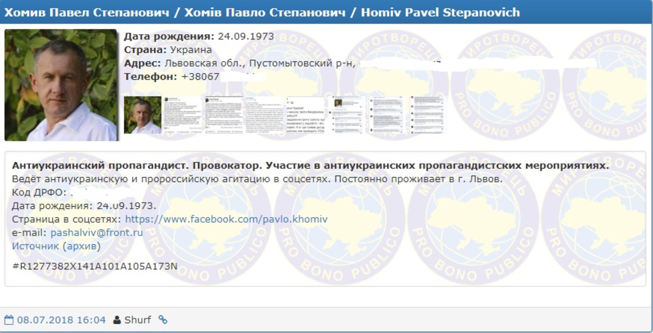Screen dimensions: 653x333
Task: Open the second gallery thumbnail screenshot
Action: point(183,115)
